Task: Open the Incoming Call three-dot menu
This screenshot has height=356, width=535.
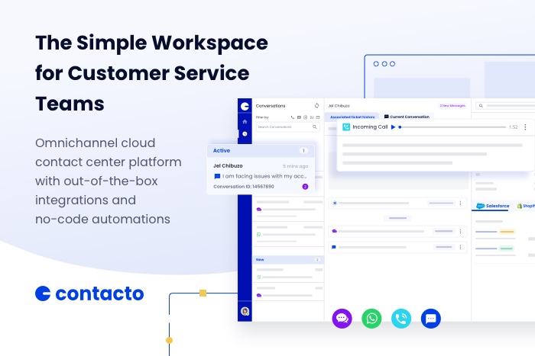Action: tap(525, 127)
